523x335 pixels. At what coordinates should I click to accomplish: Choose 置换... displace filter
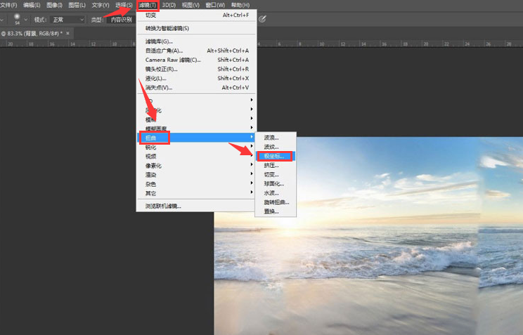click(276, 211)
